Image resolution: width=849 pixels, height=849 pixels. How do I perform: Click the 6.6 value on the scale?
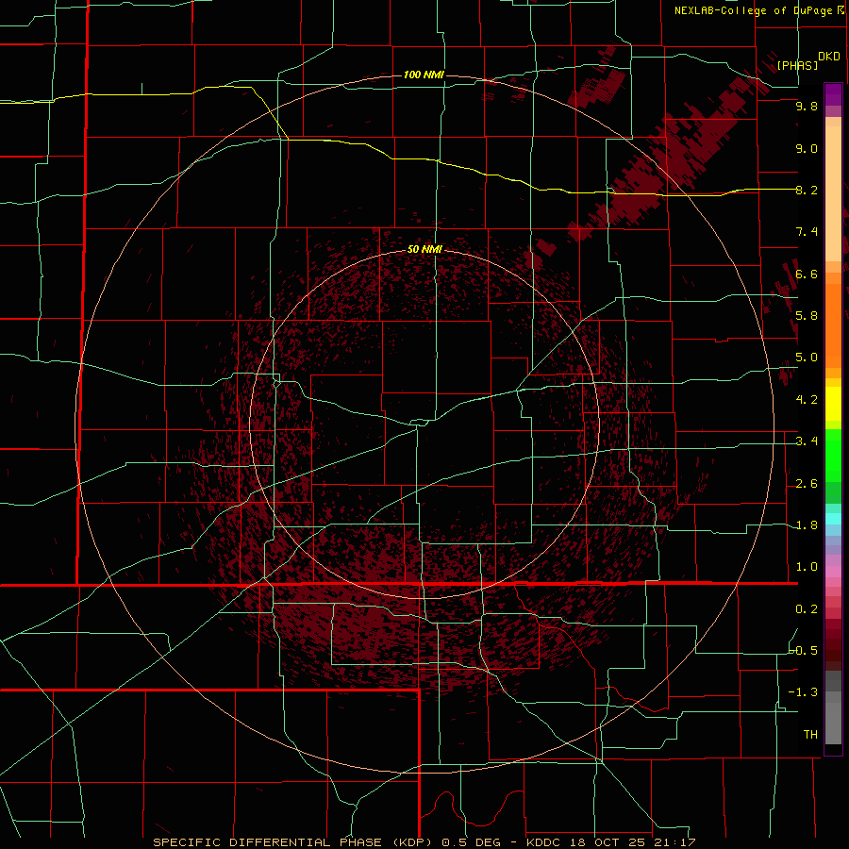pyautogui.click(x=807, y=274)
